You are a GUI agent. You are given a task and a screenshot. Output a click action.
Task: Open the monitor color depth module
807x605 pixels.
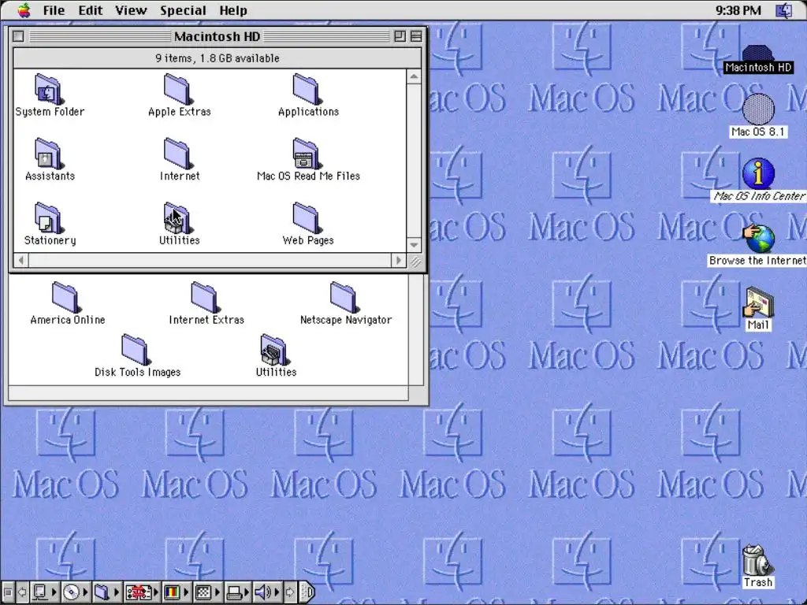point(177,592)
